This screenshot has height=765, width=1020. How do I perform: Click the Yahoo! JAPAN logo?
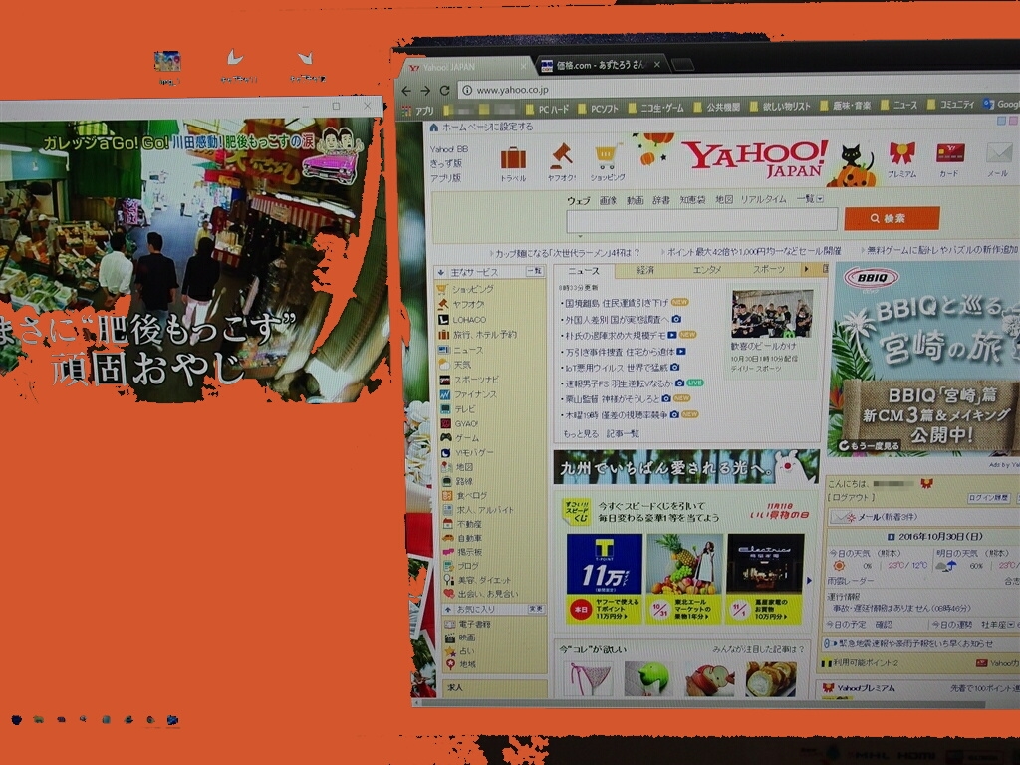pos(755,158)
